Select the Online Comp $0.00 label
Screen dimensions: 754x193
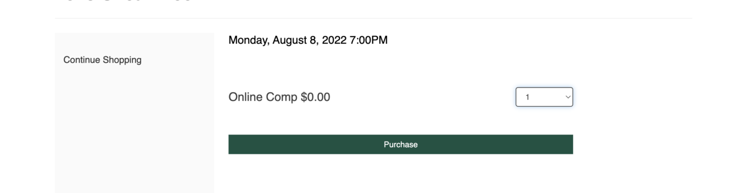click(280, 97)
